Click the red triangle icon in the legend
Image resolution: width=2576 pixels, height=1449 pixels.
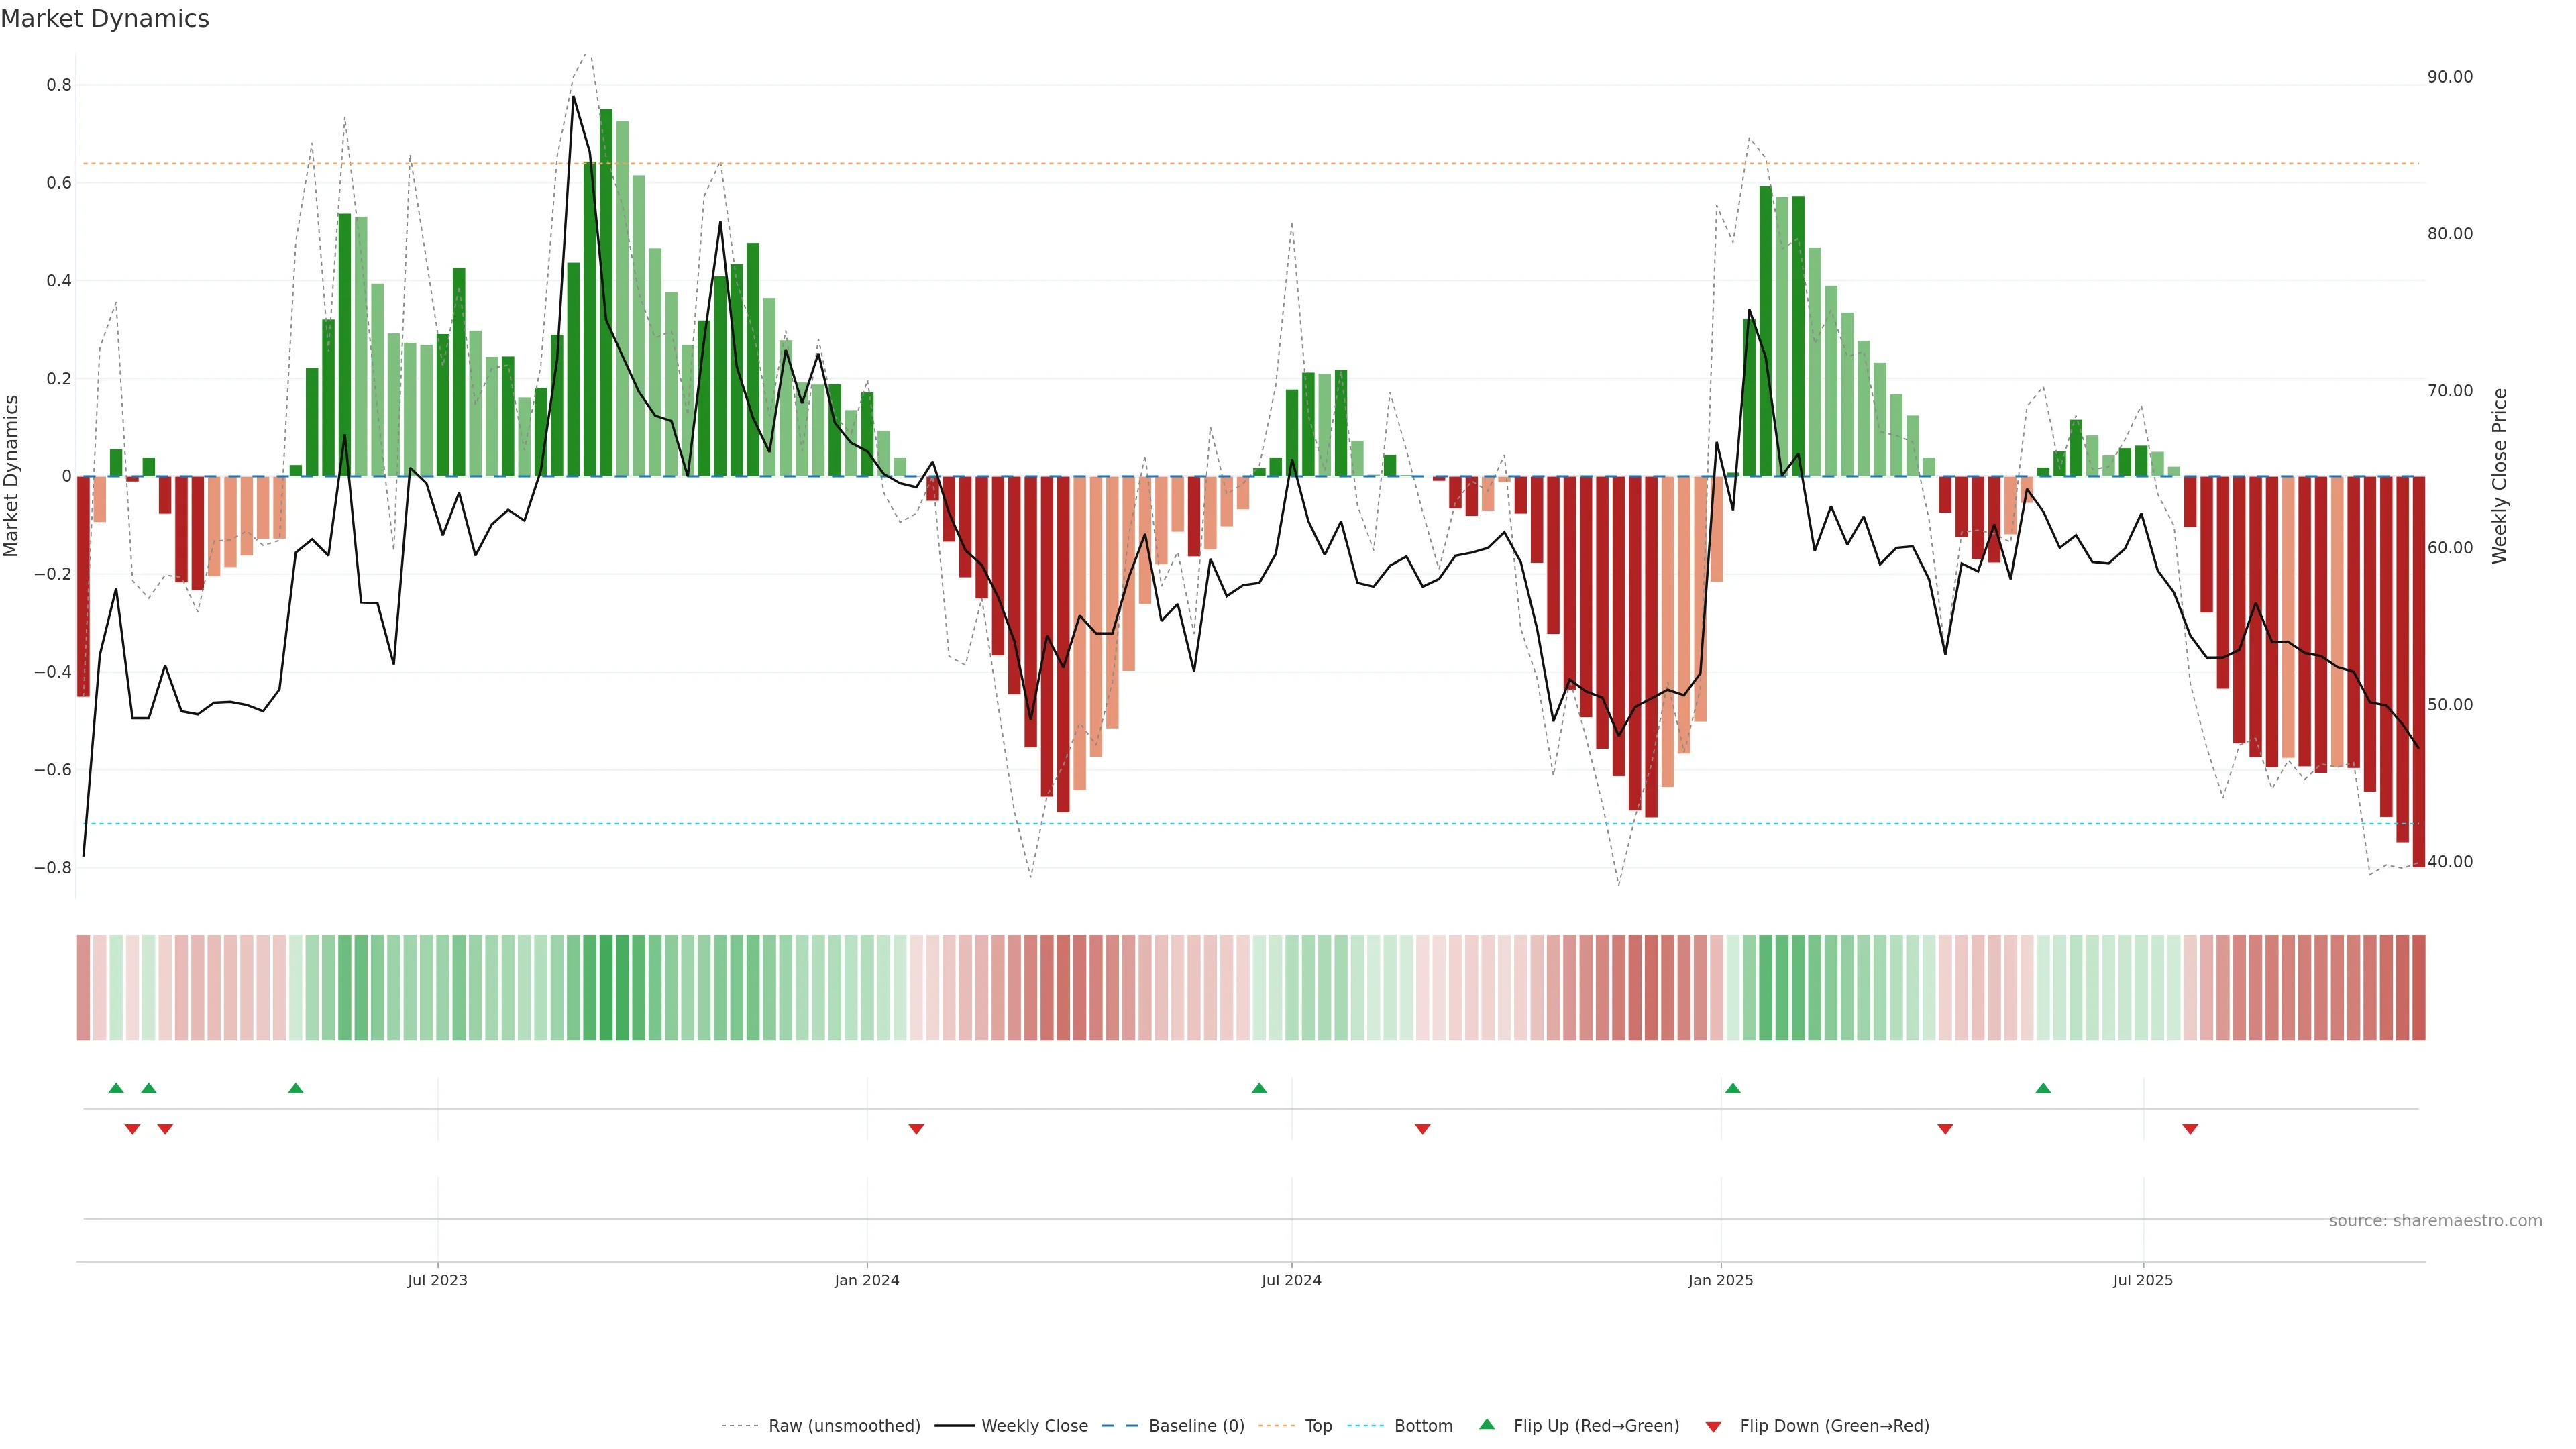pyautogui.click(x=1713, y=1427)
